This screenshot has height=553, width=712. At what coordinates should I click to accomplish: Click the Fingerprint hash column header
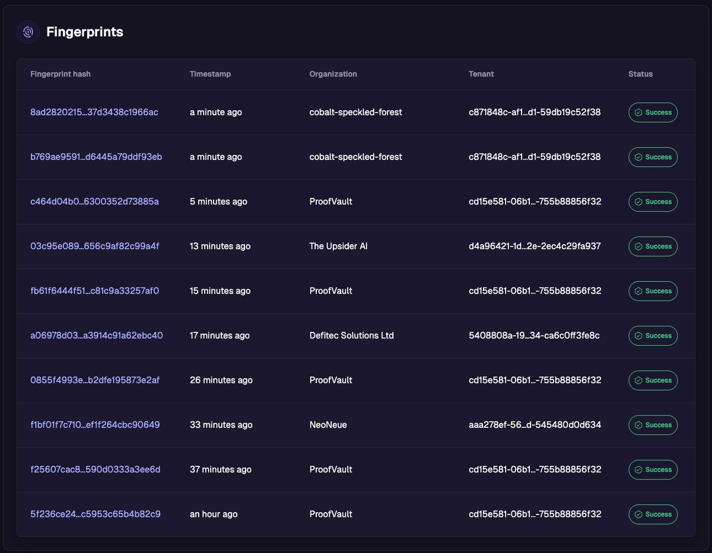click(x=61, y=74)
